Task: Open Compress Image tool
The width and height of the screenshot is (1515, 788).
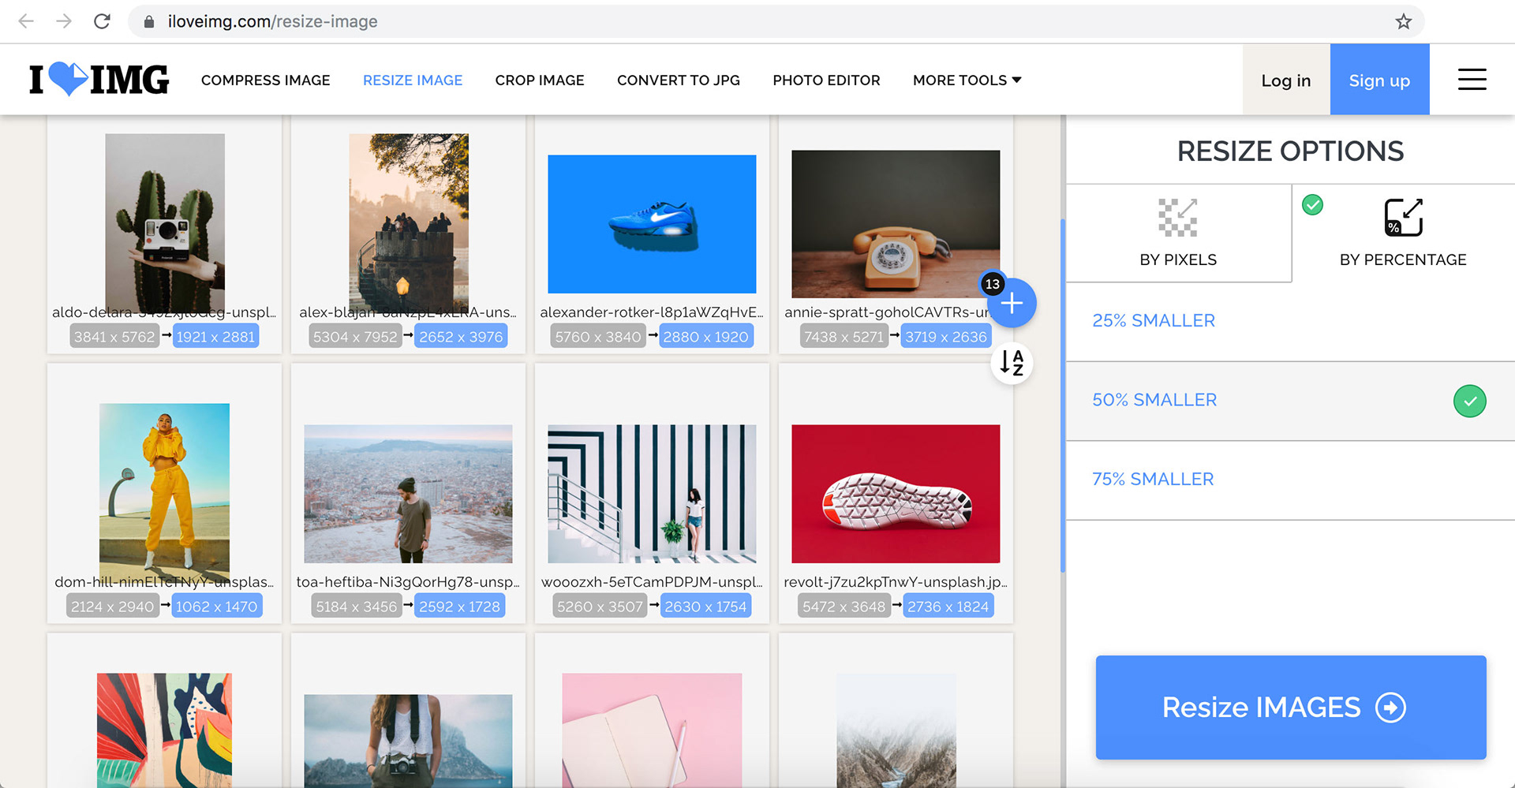Action: pyautogui.click(x=265, y=80)
